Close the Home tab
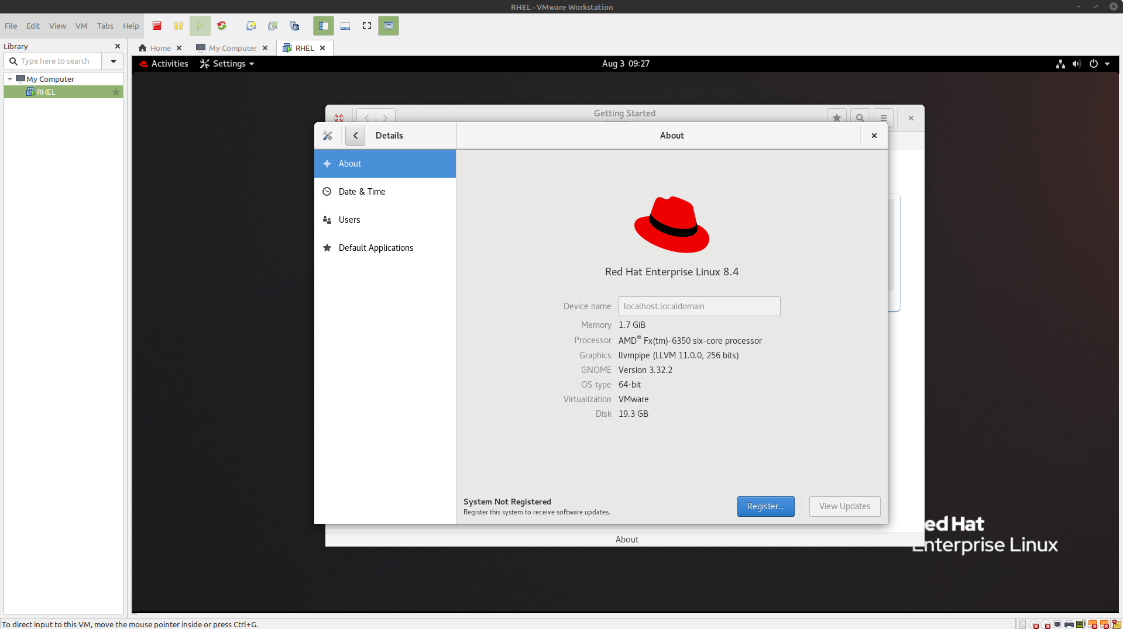 click(179, 48)
